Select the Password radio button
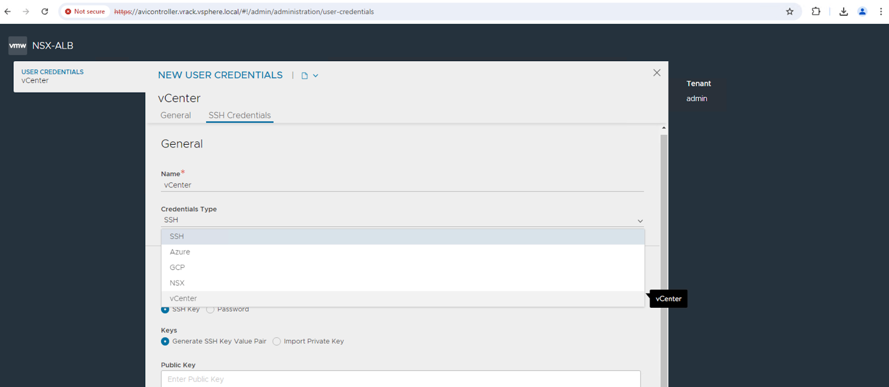This screenshot has width=889, height=387. tap(210, 309)
